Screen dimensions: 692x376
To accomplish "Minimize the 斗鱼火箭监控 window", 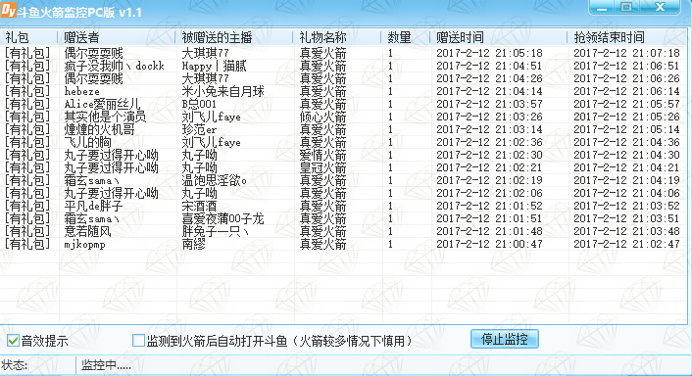I will 602,7.
